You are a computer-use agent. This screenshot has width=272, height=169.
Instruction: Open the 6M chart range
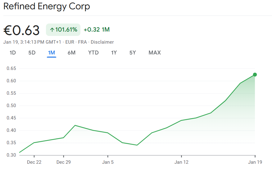[71, 53]
